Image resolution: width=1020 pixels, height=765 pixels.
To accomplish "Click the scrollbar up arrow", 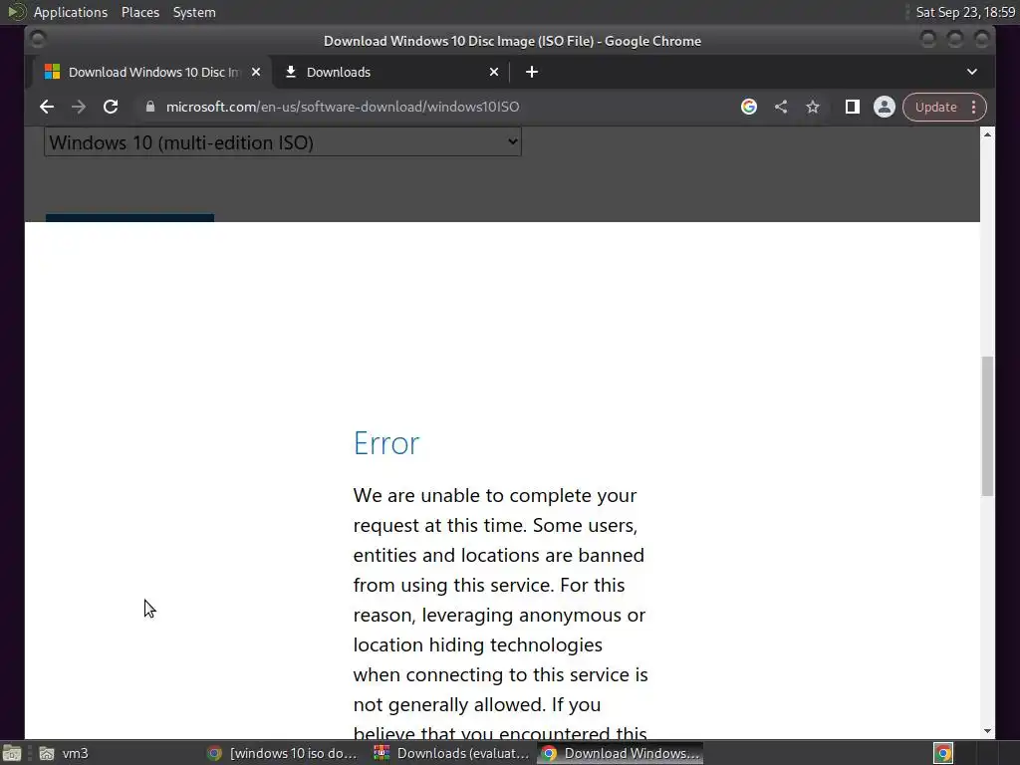I will [987, 134].
